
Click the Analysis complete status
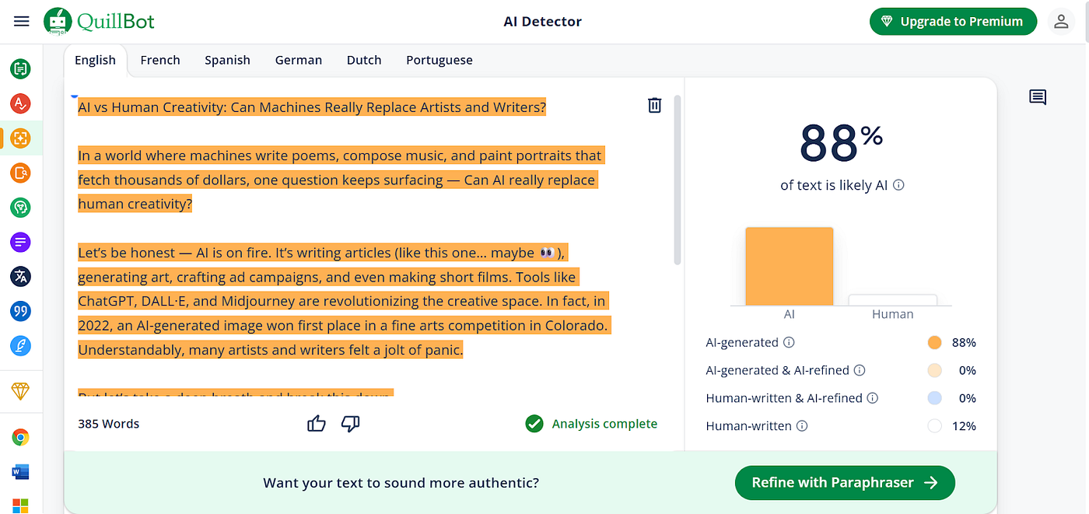[x=591, y=424]
